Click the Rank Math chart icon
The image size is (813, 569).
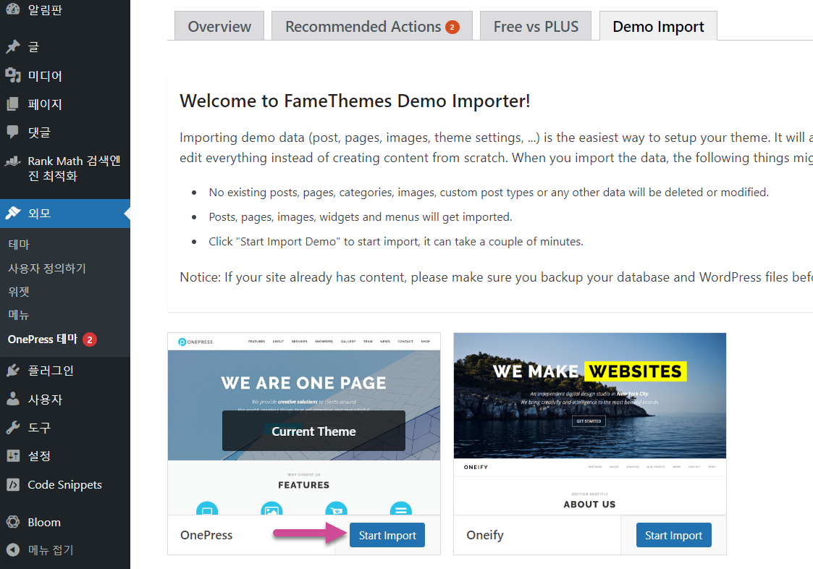[x=13, y=161]
